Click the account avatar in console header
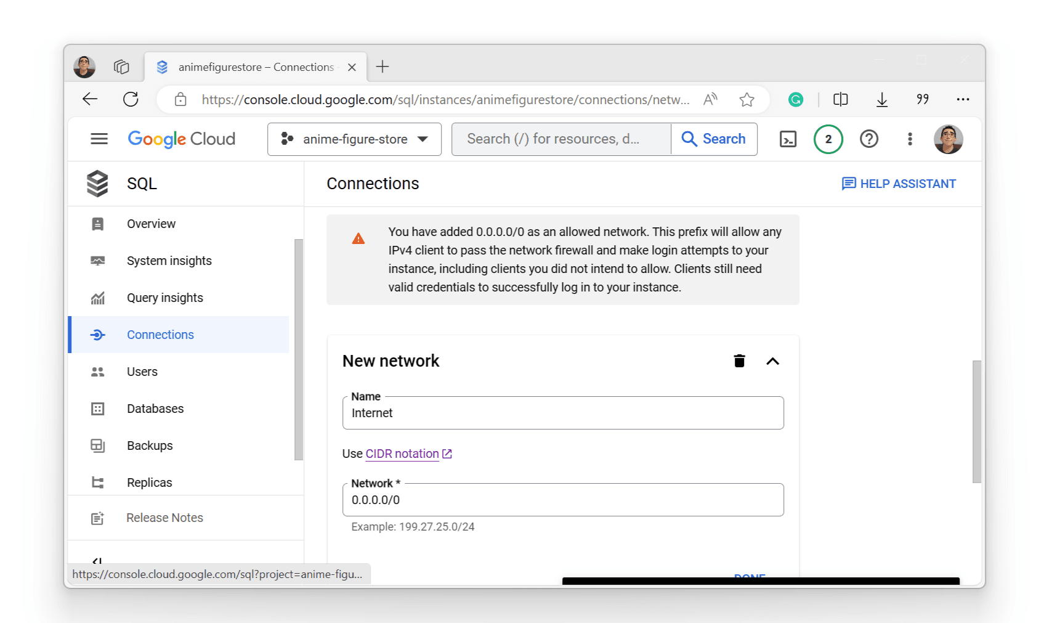The image size is (1052, 623). pos(949,139)
